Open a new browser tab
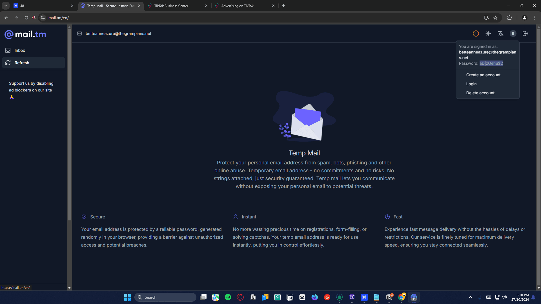The image size is (541, 304). tap(283, 6)
